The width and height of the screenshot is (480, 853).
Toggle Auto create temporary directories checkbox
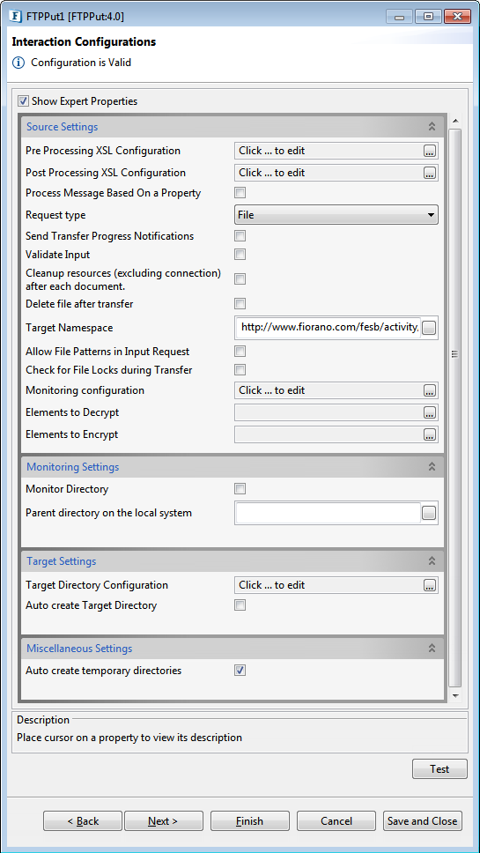tap(240, 671)
